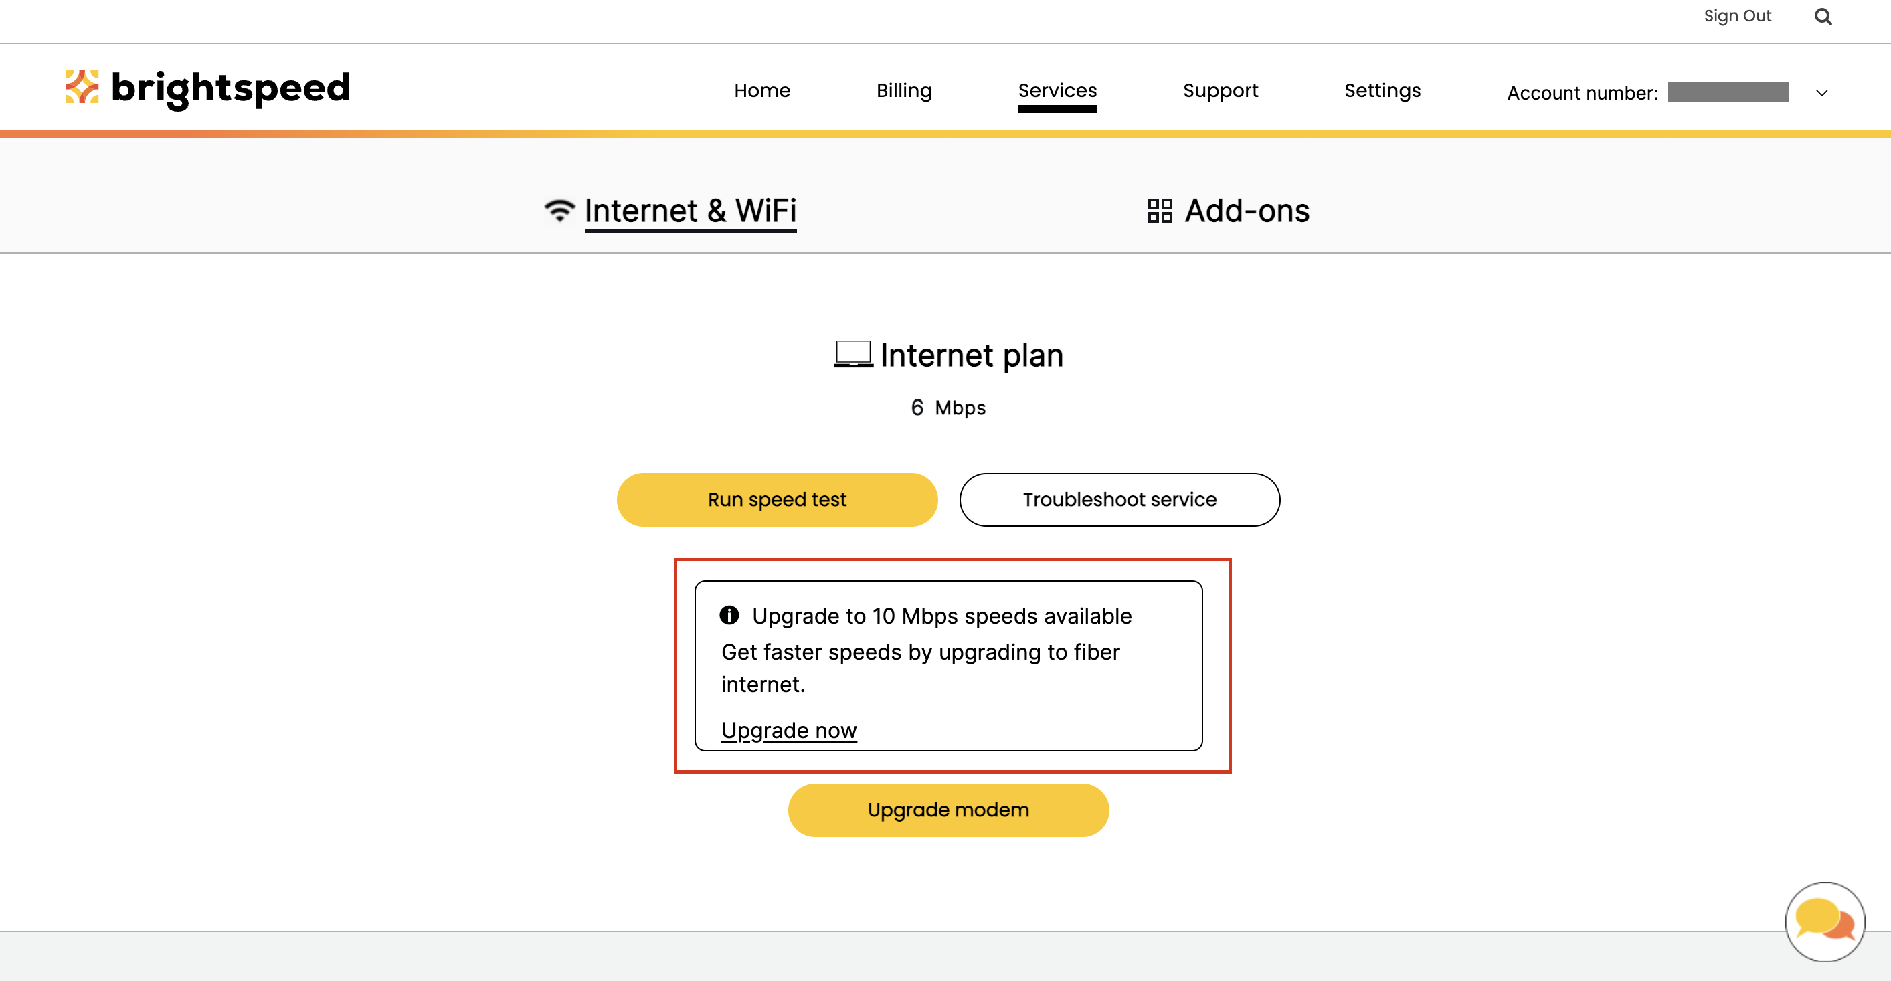Click the Run speed test button
The width and height of the screenshot is (1891, 981).
pyautogui.click(x=777, y=499)
